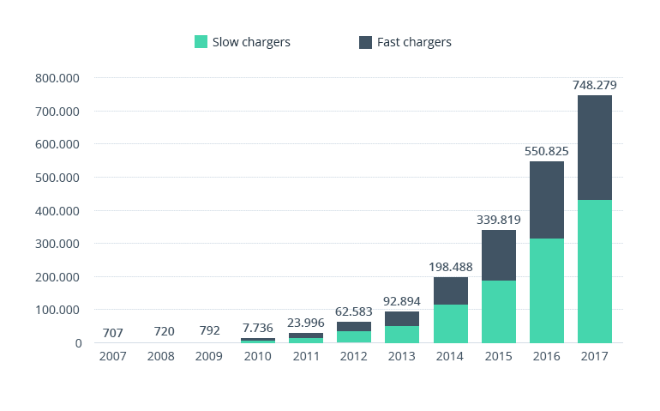Pick the 2015 fast chargers bar segment
Screen dimensions: 660x411
[x=498, y=256]
